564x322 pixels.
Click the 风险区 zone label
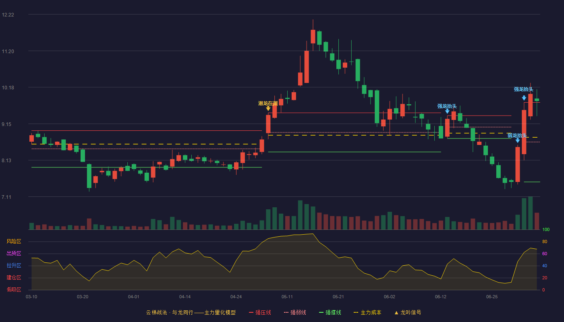coord(14,242)
